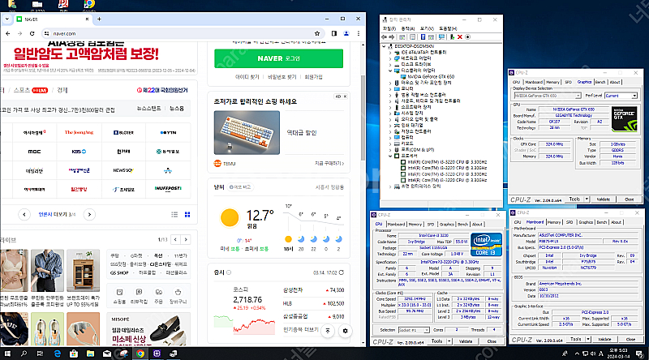Collapse the display adapters tree node
Image resolution: width=649 pixels, height=360 pixels.
click(390, 71)
